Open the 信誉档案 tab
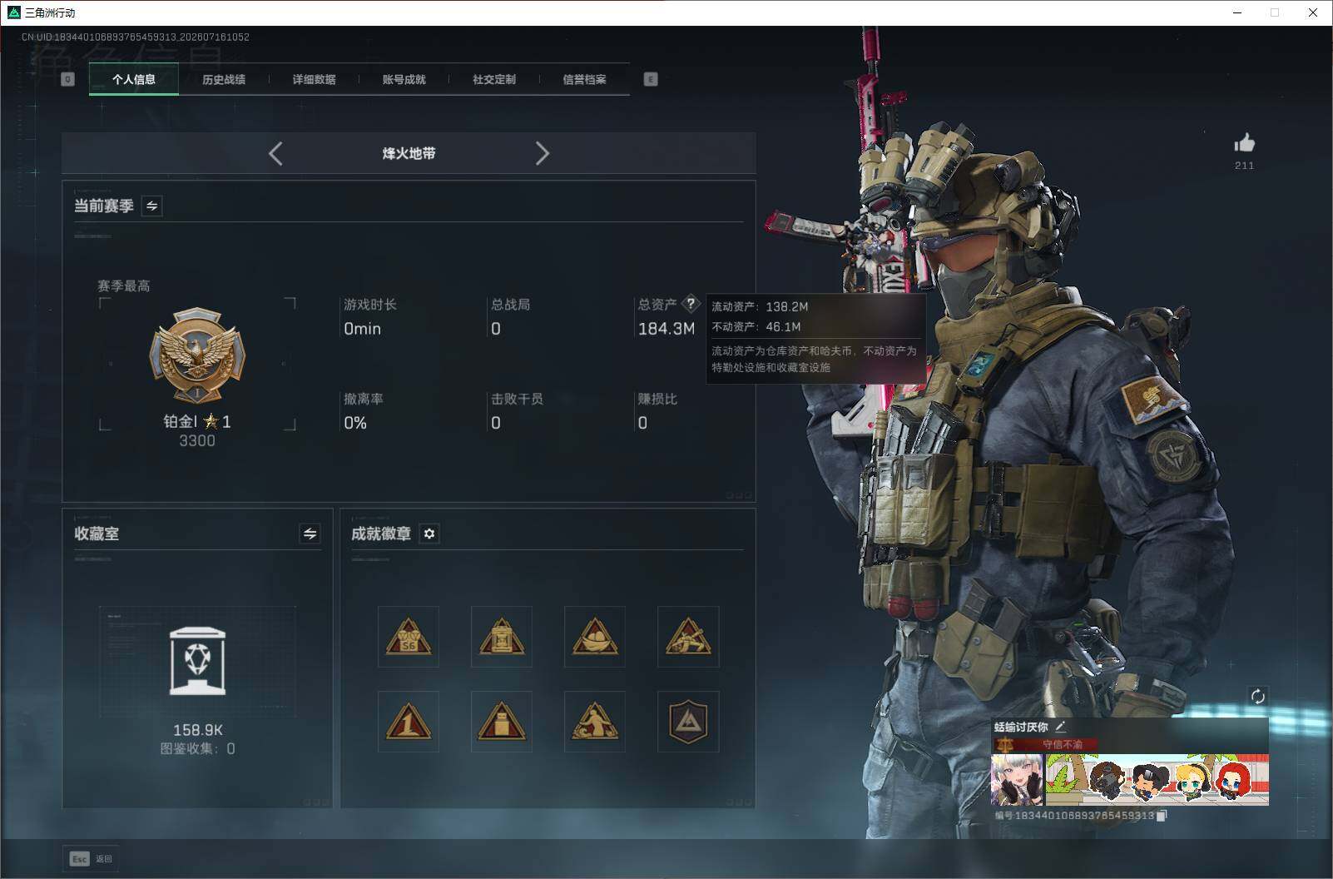This screenshot has height=879, width=1333. click(x=584, y=79)
